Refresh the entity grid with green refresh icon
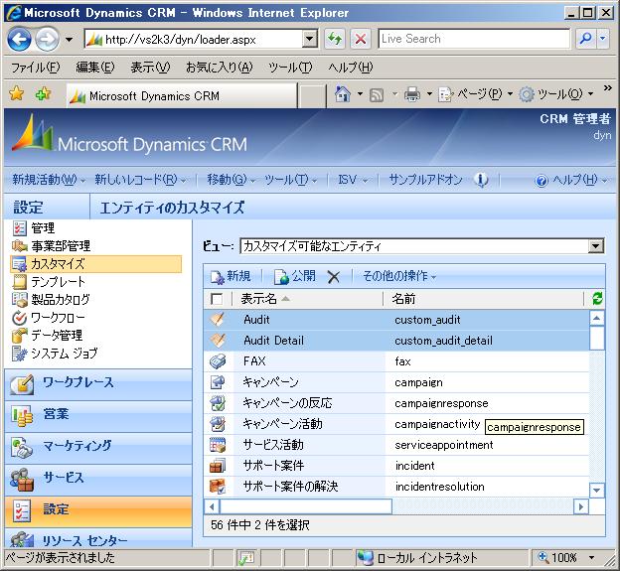The width and height of the screenshot is (620, 571). tap(597, 298)
